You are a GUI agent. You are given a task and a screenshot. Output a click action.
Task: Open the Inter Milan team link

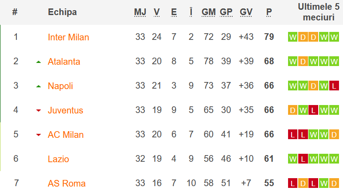tap(68, 37)
